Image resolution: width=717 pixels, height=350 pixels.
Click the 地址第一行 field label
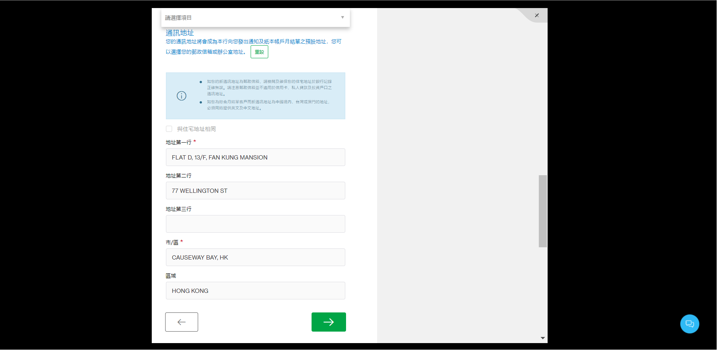click(x=178, y=142)
